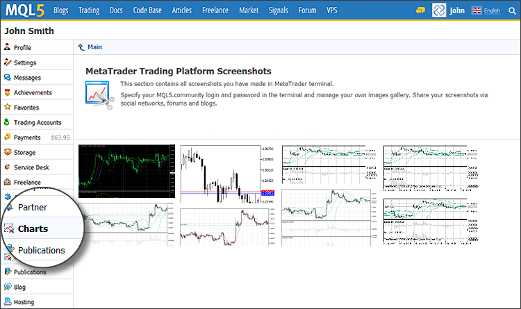Go to Docs in the top navigation

[x=116, y=10]
